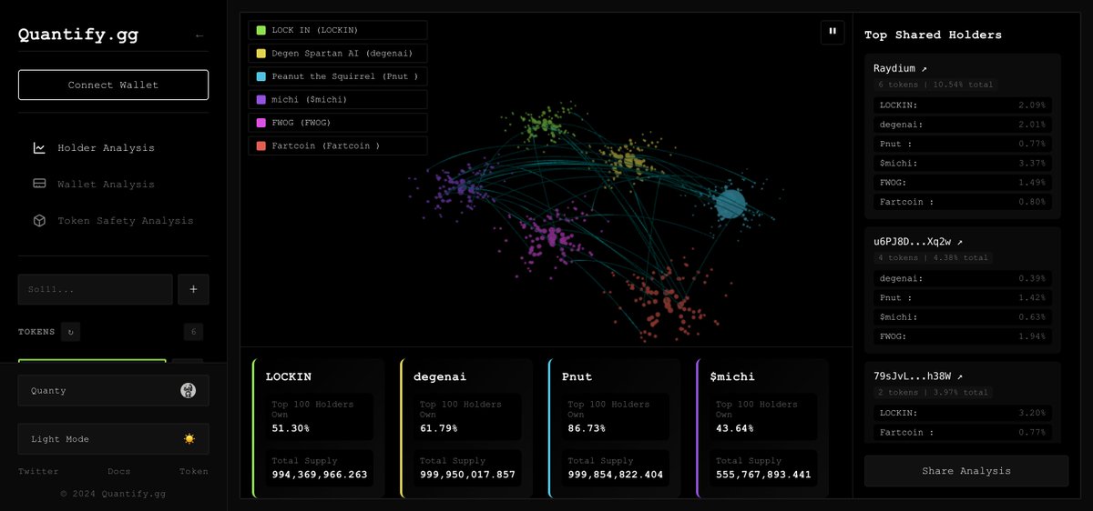Toggle michi ($michi) legend entry

coord(338,99)
